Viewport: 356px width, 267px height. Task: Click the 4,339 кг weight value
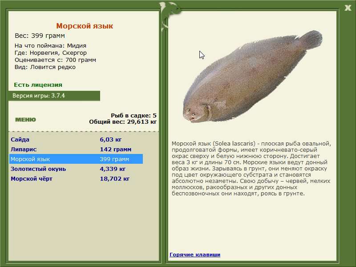click(113, 169)
